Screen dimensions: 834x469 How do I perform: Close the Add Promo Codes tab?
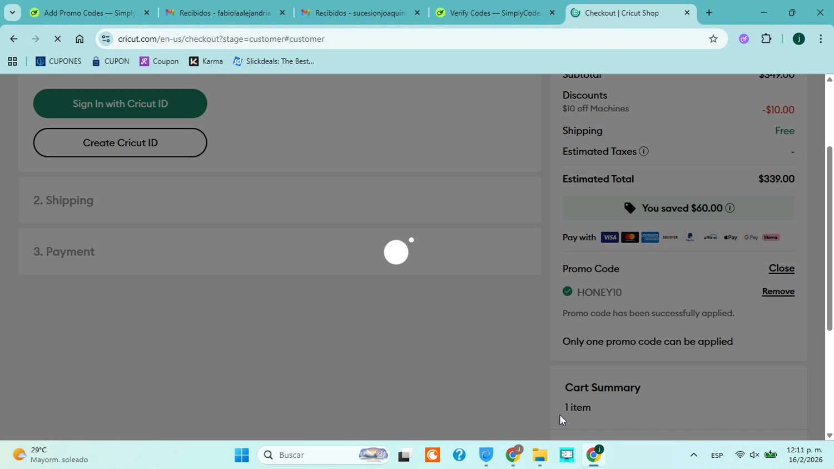(x=147, y=13)
